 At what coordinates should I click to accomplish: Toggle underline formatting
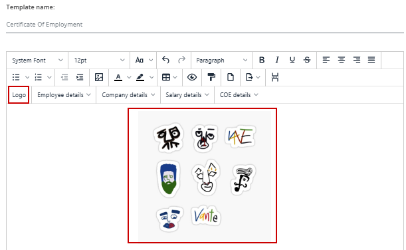292,60
